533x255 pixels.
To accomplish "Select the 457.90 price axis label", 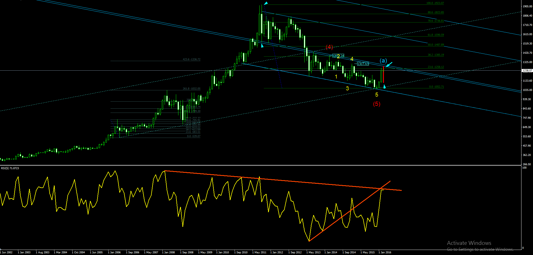I will [x=527, y=146].
